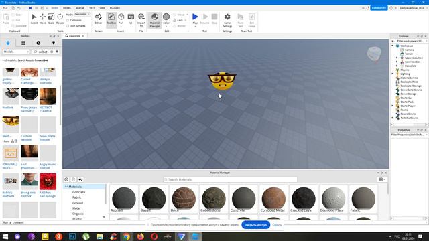Image resolution: width=429 pixels, height=241 pixels.
Task: Click the hide link in sharing banner
Action: pos(277,225)
